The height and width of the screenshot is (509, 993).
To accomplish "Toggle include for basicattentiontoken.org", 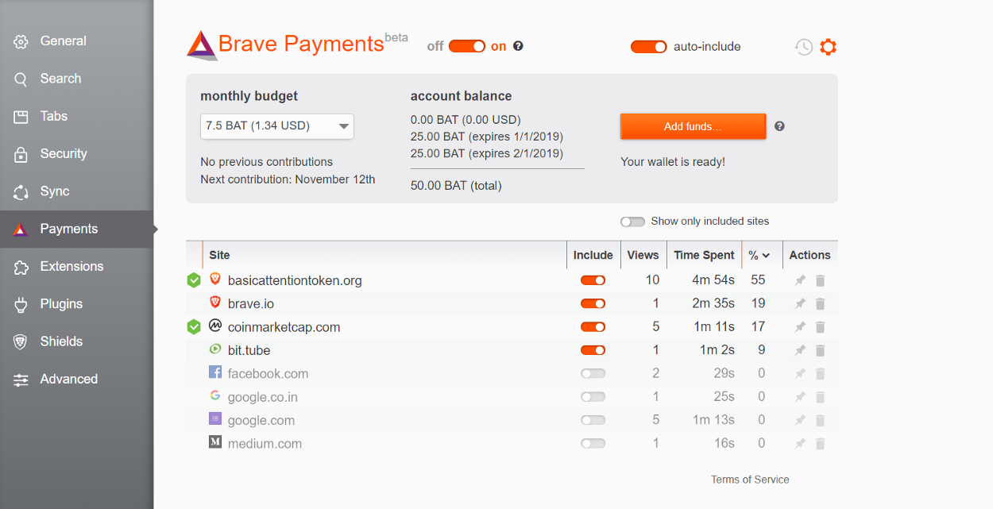I will click(593, 280).
